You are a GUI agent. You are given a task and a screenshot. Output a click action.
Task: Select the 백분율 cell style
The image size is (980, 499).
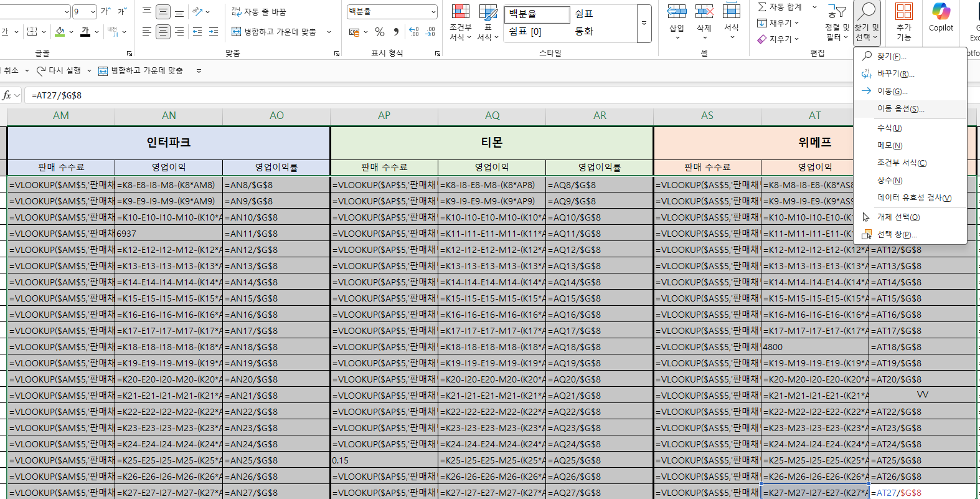tap(537, 14)
